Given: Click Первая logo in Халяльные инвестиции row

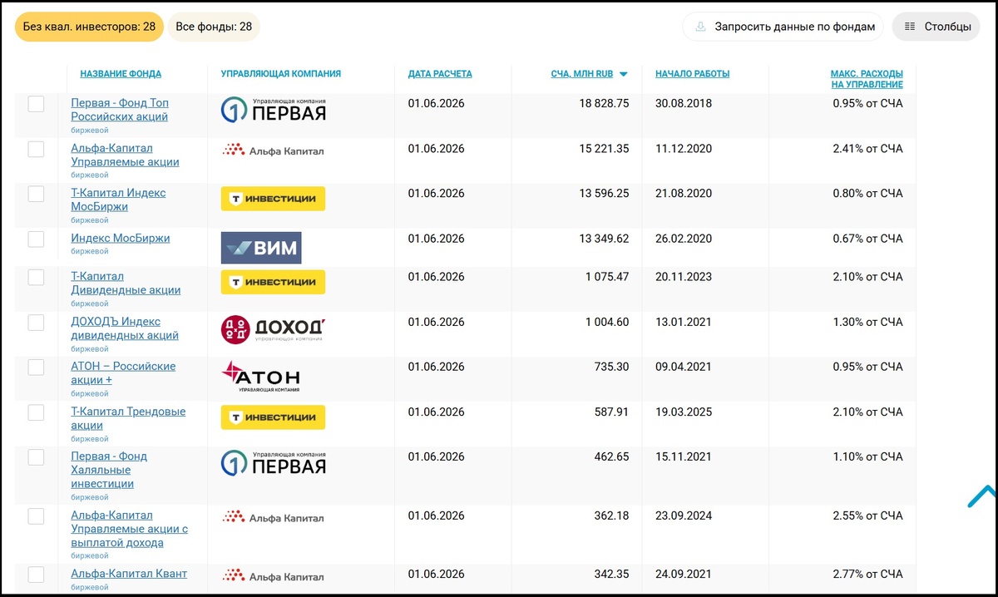Looking at the screenshot, I should 273,464.
